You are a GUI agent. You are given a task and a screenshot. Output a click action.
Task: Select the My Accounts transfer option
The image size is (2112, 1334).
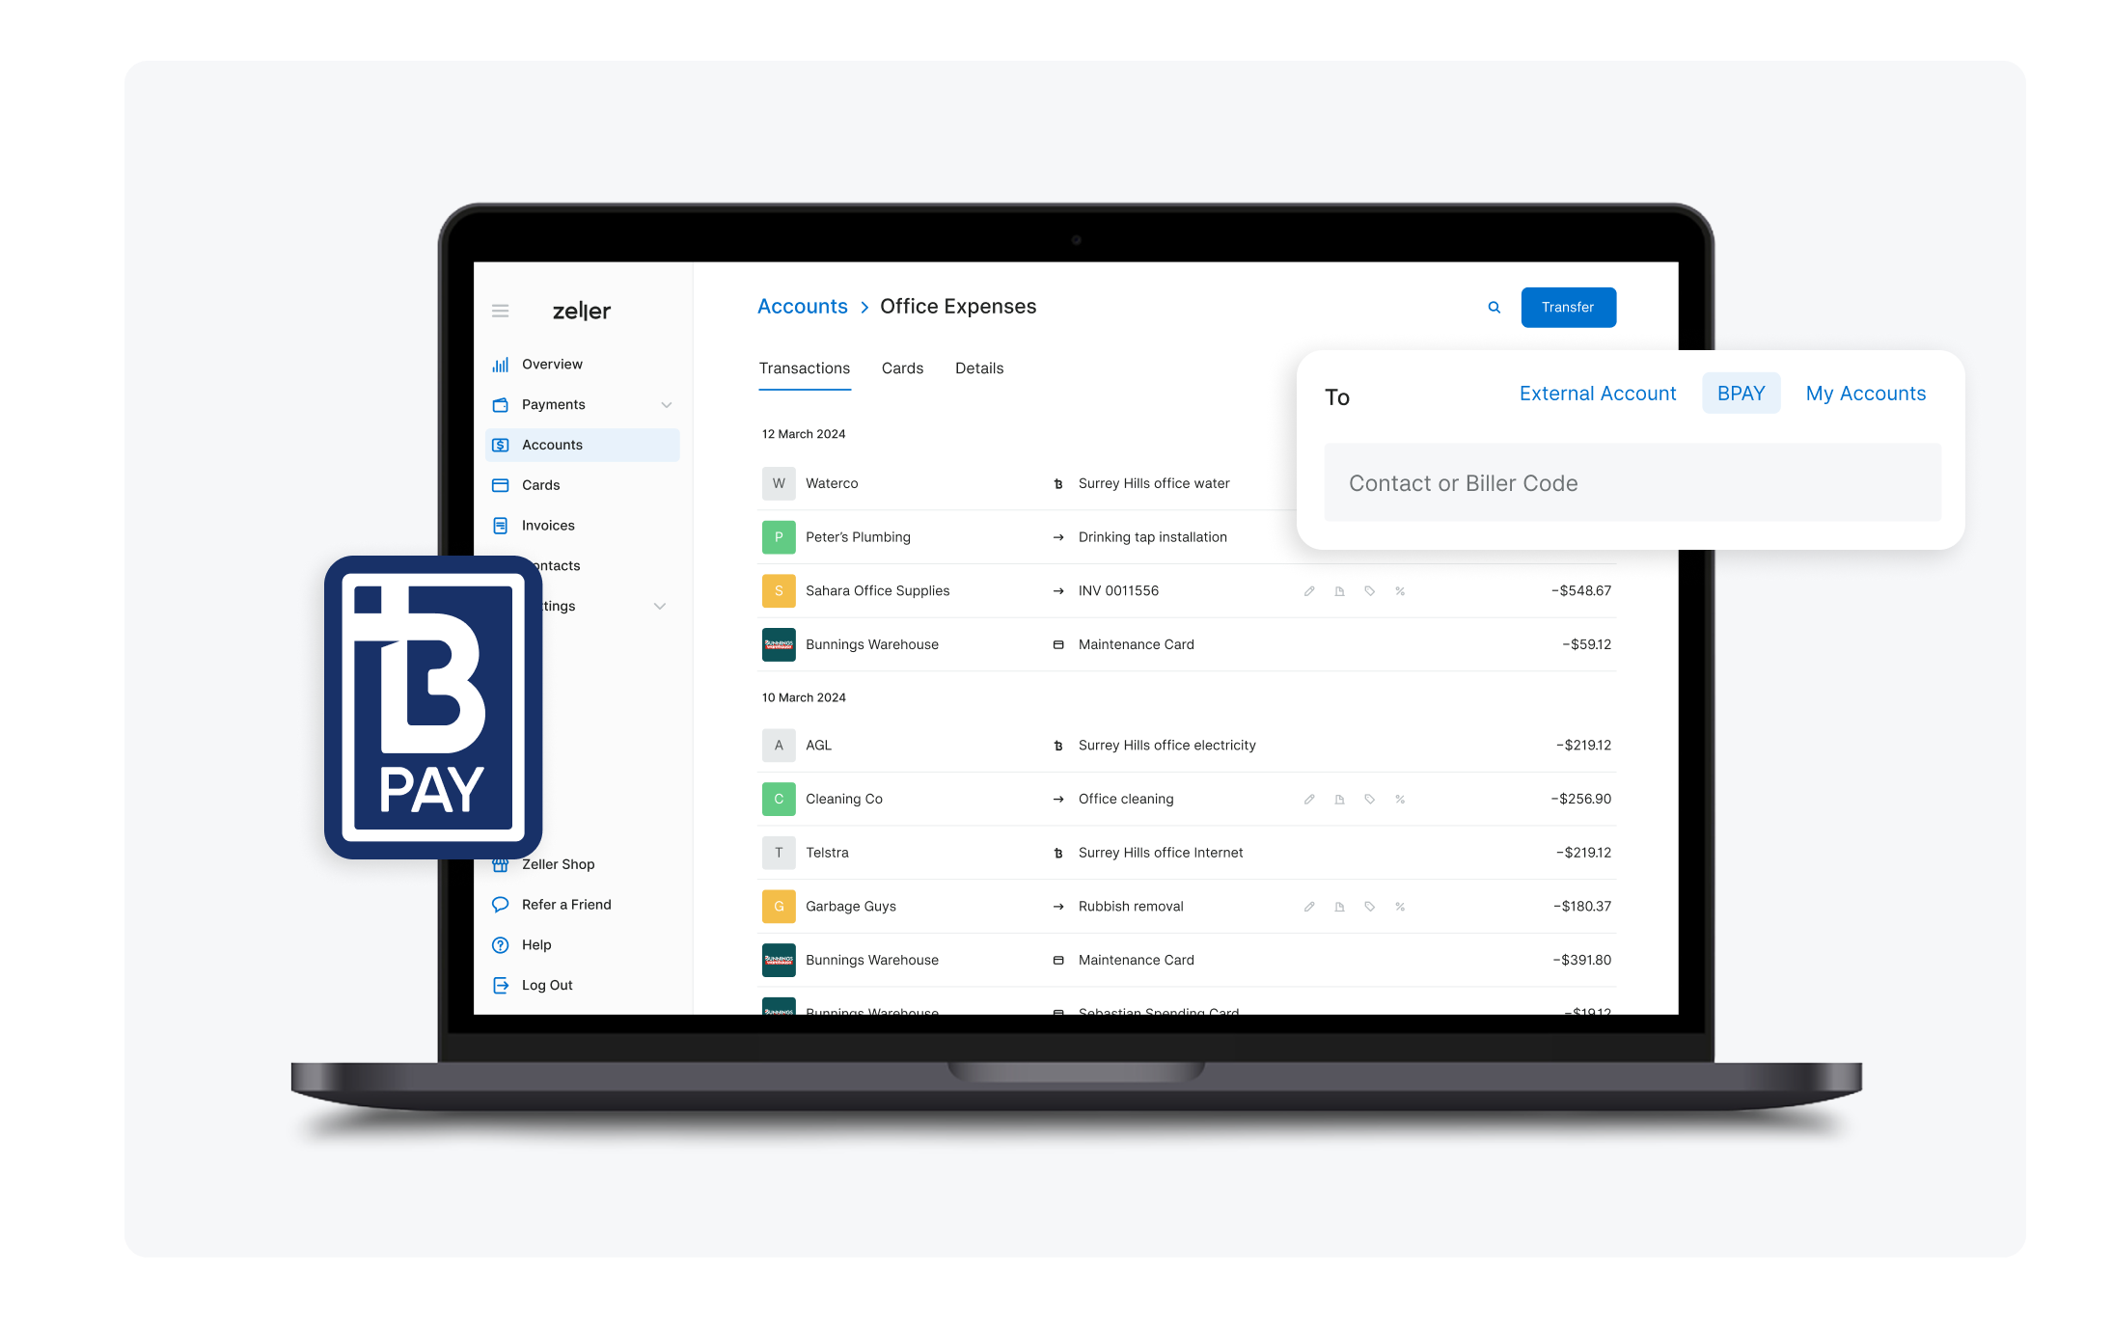(x=1865, y=394)
